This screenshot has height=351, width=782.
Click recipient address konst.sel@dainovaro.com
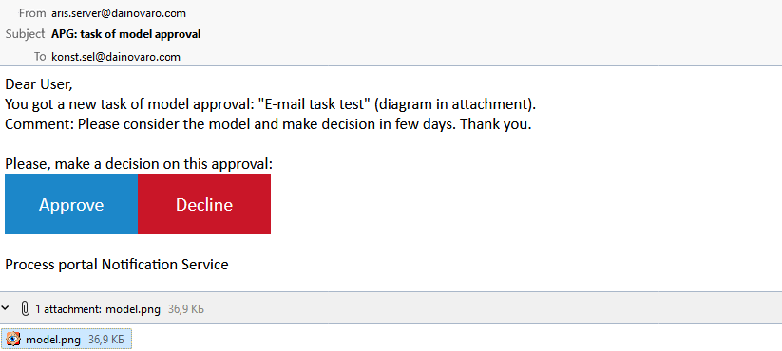[x=116, y=57]
